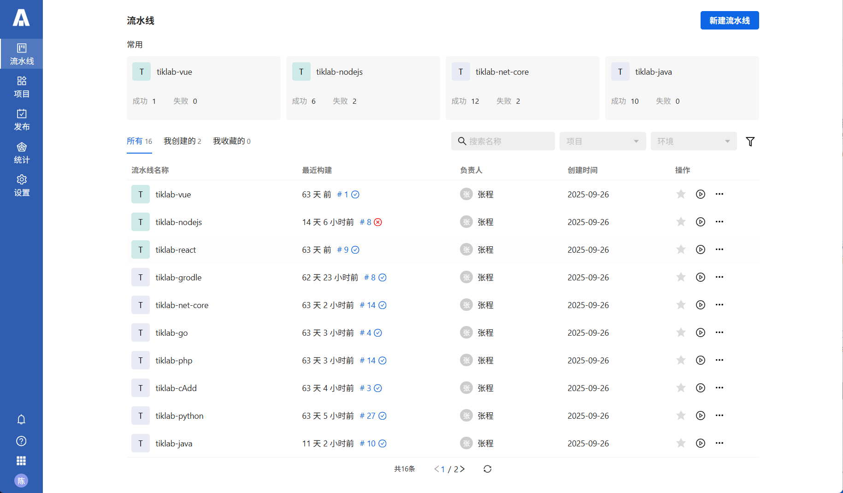The width and height of the screenshot is (843, 493).
Task: Favorite the tiklab-java pipeline star
Action: (x=681, y=443)
